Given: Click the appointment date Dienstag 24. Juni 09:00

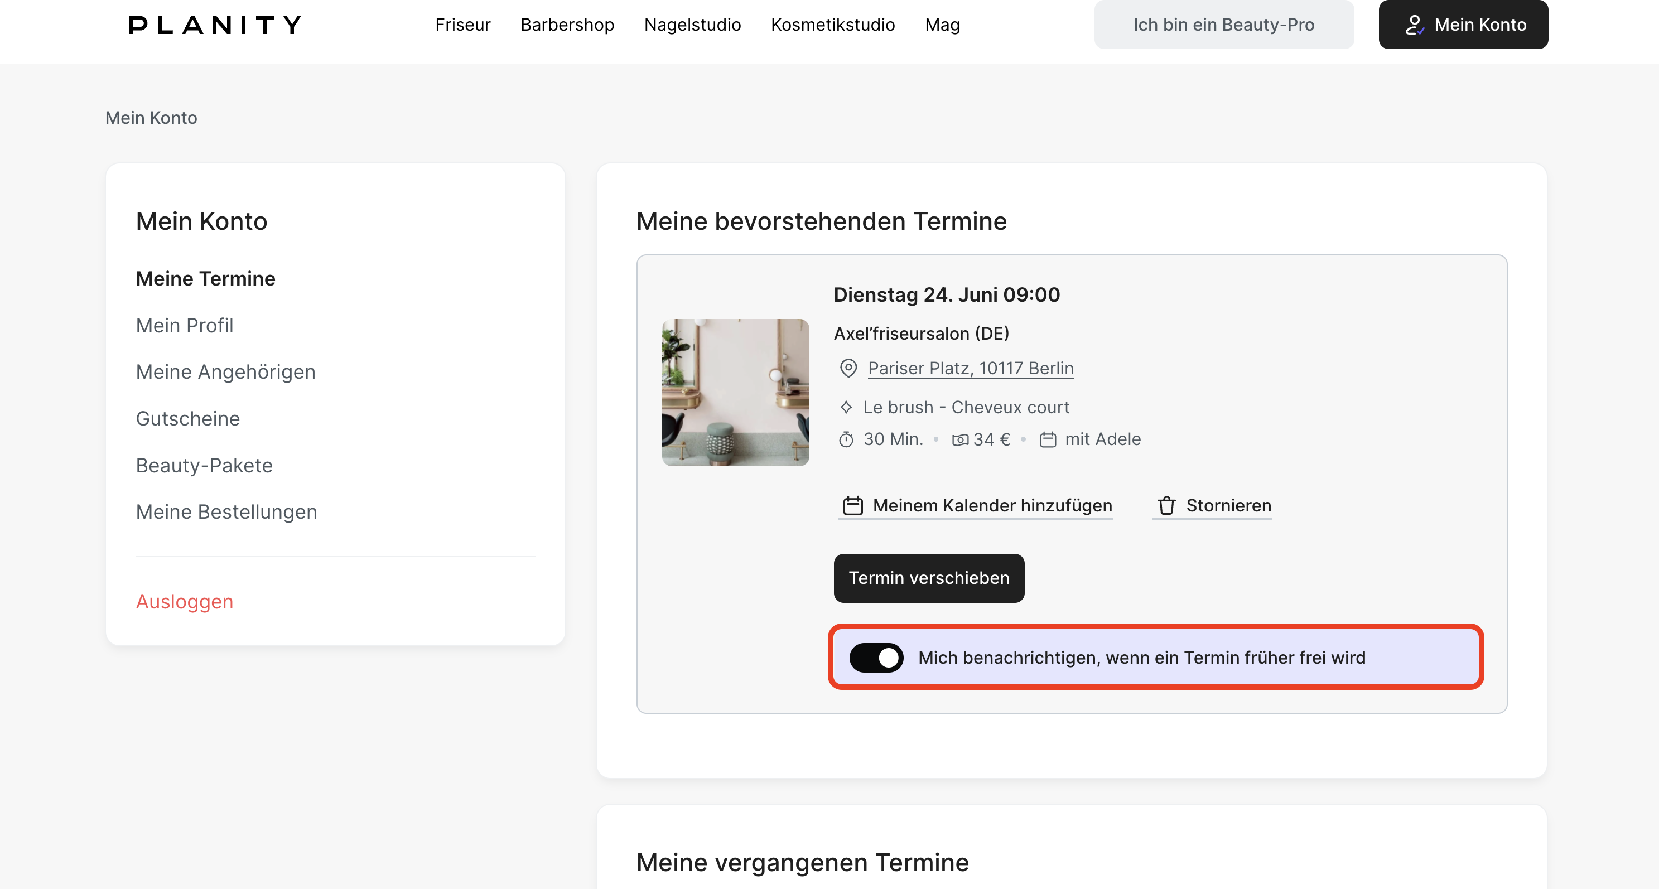Looking at the screenshot, I should [x=947, y=295].
